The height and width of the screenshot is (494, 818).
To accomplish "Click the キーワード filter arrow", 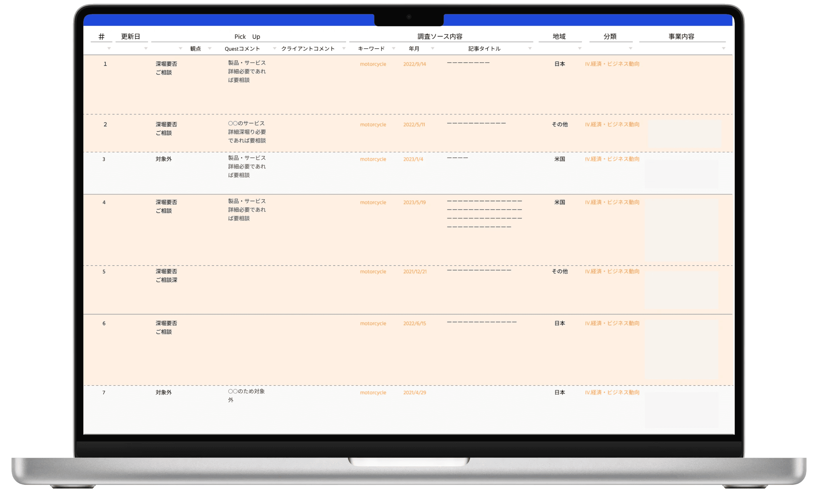I will (x=394, y=49).
